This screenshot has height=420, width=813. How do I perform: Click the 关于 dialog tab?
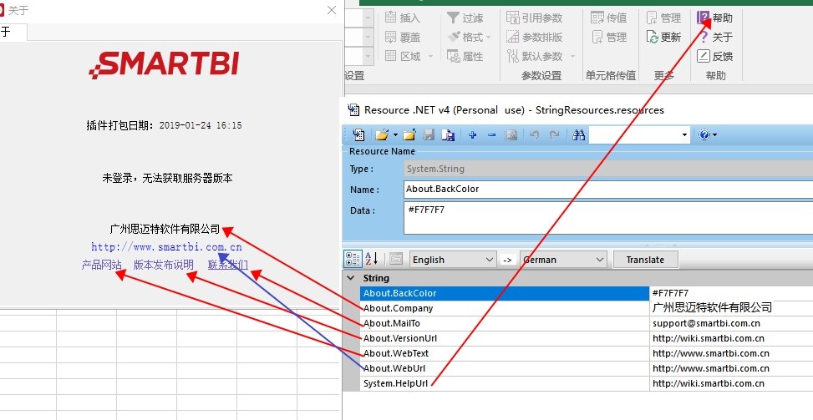[x=12, y=32]
